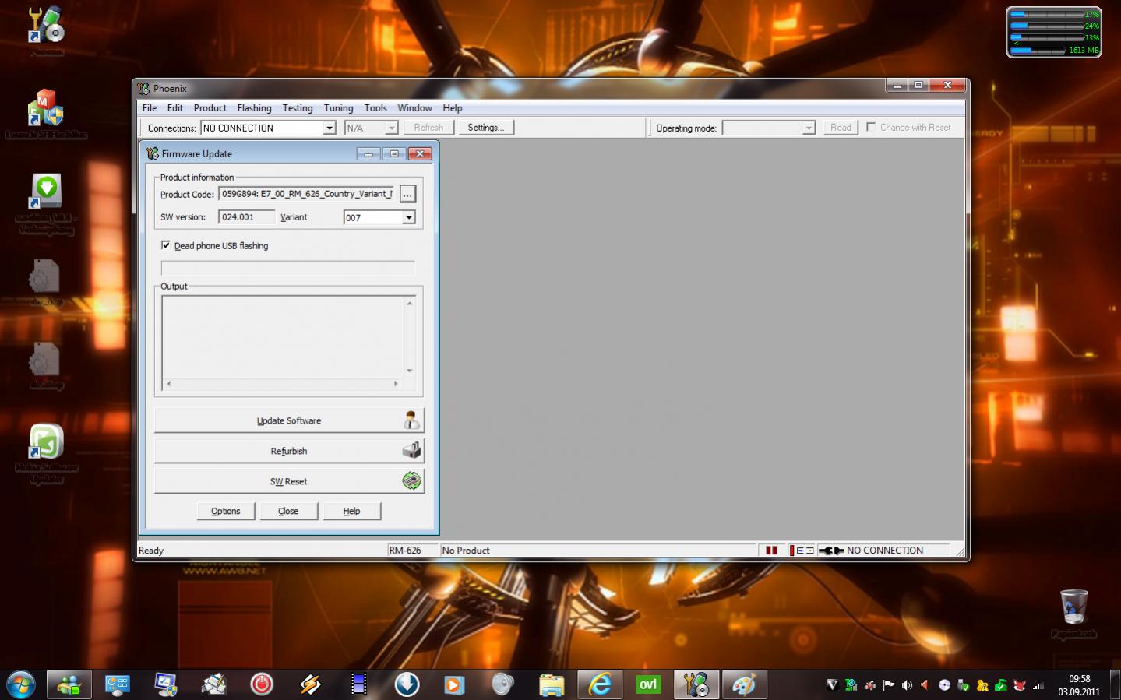Open the Edit menu
The width and height of the screenshot is (1121, 700).
click(x=175, y=108)
